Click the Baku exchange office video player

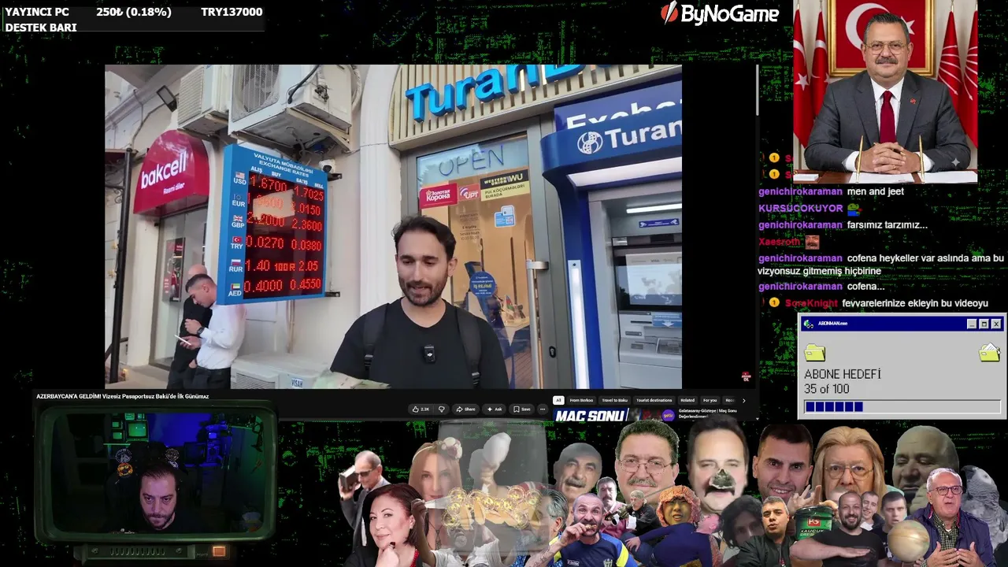(x=393, y=227)
